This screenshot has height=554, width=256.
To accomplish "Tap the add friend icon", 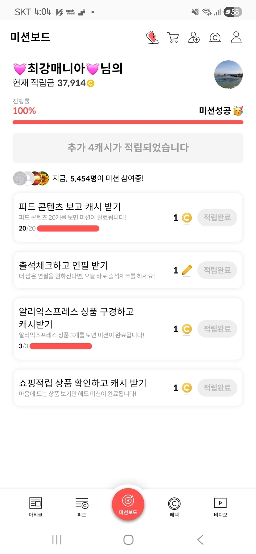I will point(194,38).
